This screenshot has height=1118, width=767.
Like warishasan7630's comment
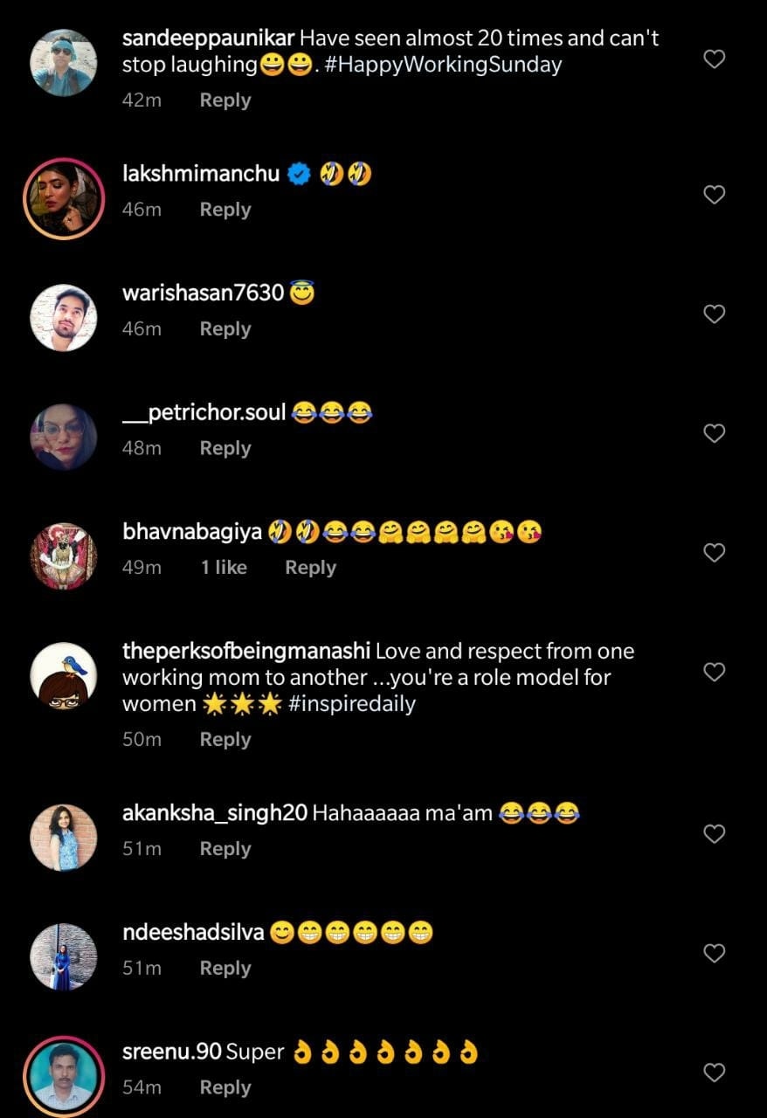pyautogui.click(x=715, y=314)
